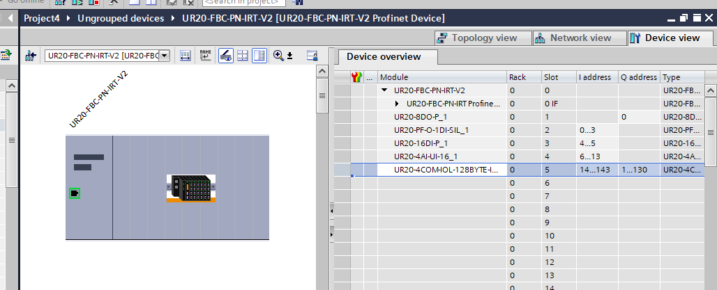Click the Assign device name icon
717x290 pixels.
pos(206,56)
